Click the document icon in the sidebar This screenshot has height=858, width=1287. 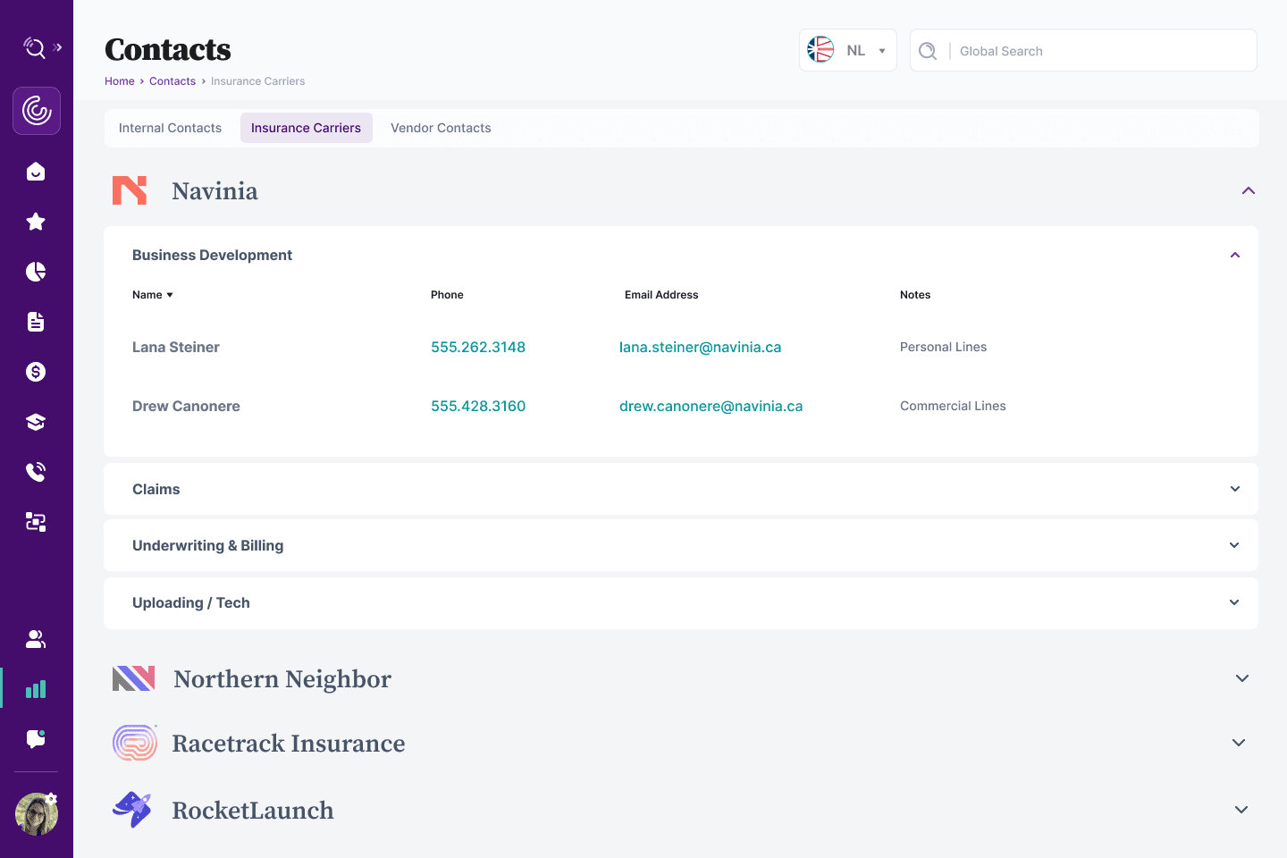(x=36, y=322)
